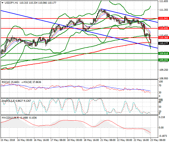Click the MACD scale value 0.218
The width and height of the screenshot is (169, 143).
[x=162, y=117]
